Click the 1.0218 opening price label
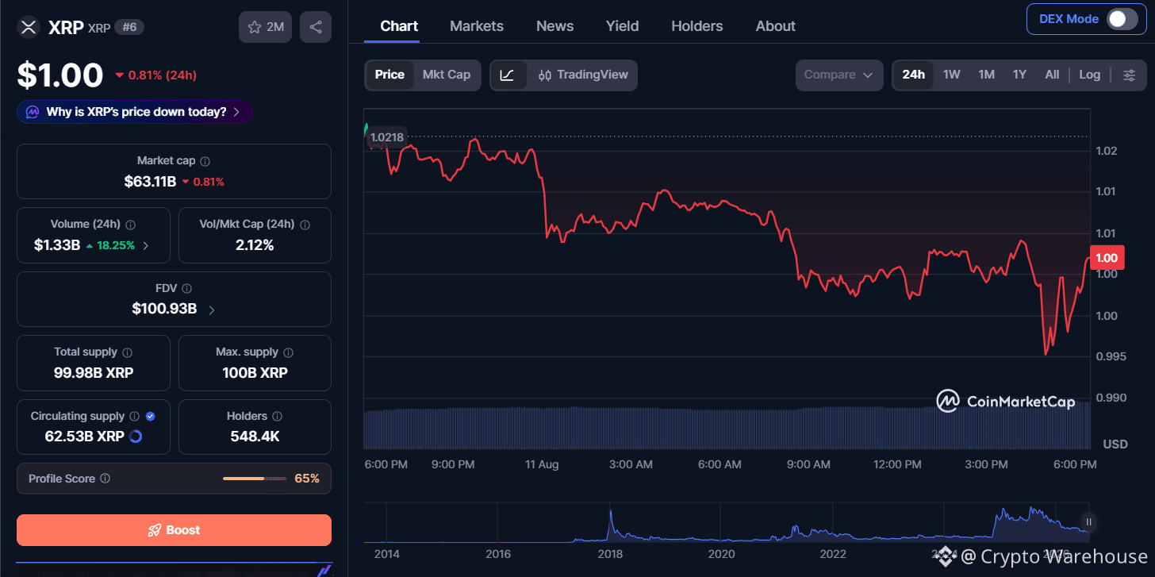Viewport: 1155px width, 577px height. click(387, 137)
